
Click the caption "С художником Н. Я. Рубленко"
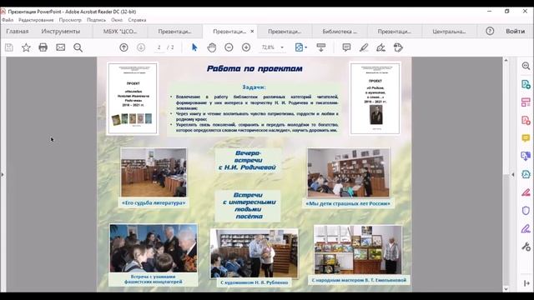tap(254, 282)
